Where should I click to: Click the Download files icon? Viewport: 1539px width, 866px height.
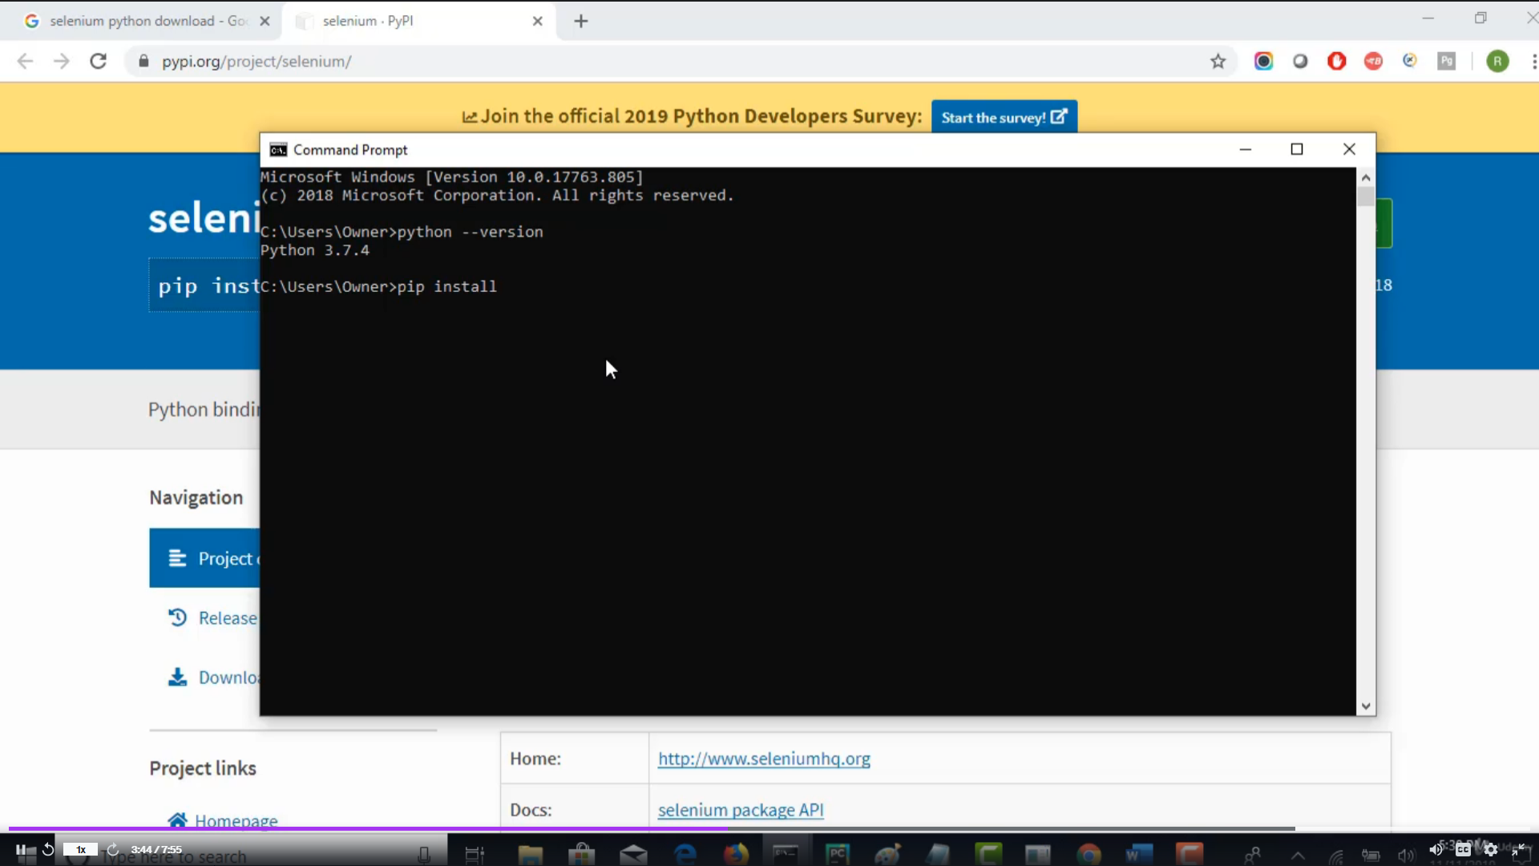[x=177, y=678]
